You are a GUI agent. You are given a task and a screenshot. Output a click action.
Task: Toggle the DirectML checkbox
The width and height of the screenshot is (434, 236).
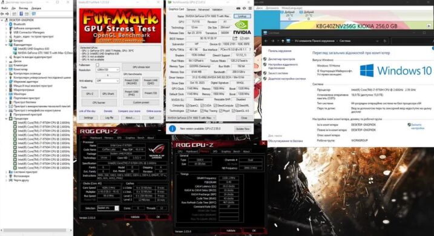(237, 105)
